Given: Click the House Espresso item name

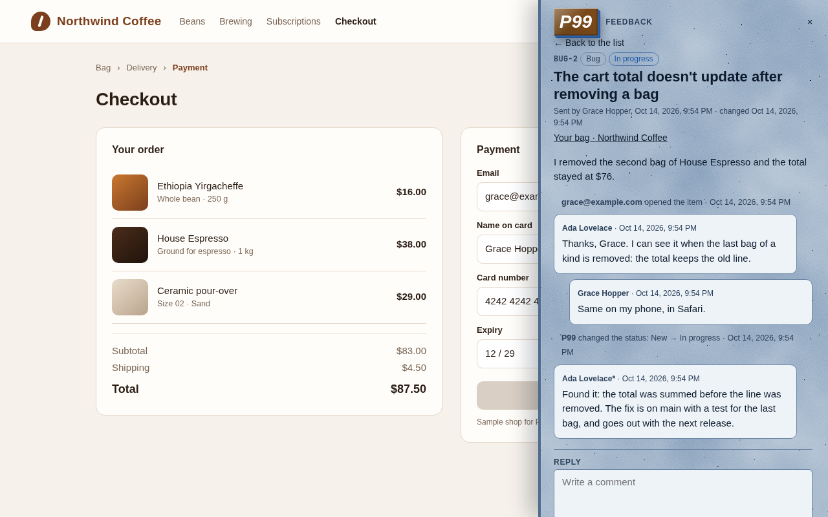Looking at the screenshot, I should (x=193, y=238).
